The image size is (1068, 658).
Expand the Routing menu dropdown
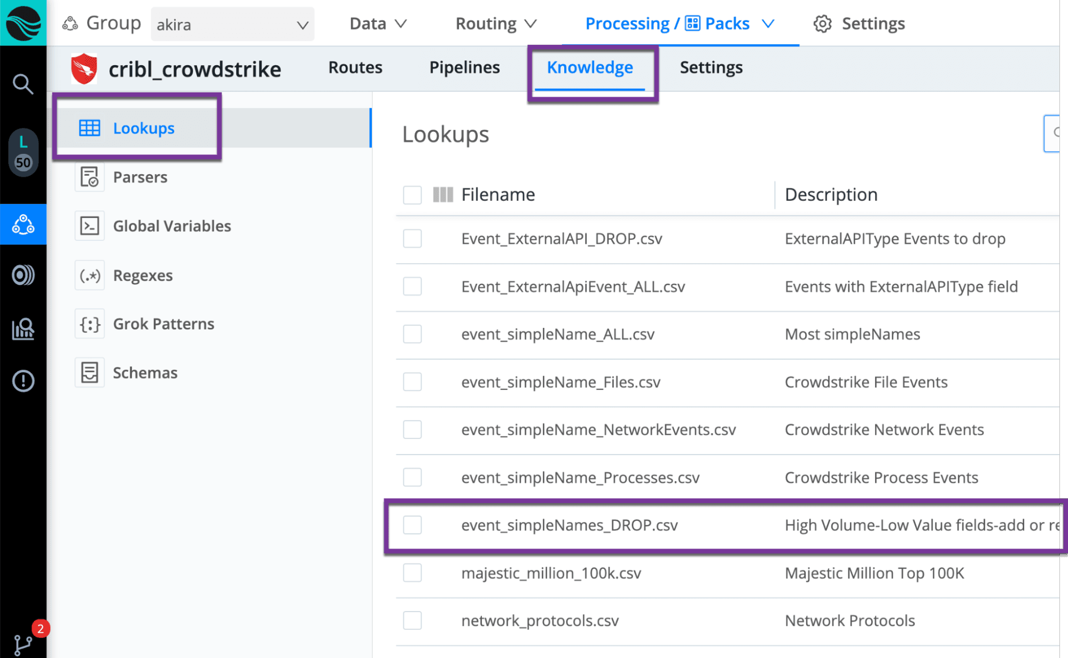[x=495, y=23]
